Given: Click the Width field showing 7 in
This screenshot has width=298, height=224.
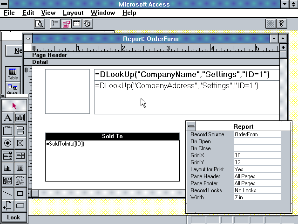Looking at the screenshot, I should tap(257, 197).
